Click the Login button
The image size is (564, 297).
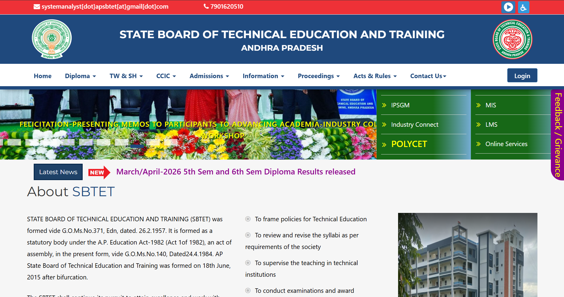click(x=522, y=75)
